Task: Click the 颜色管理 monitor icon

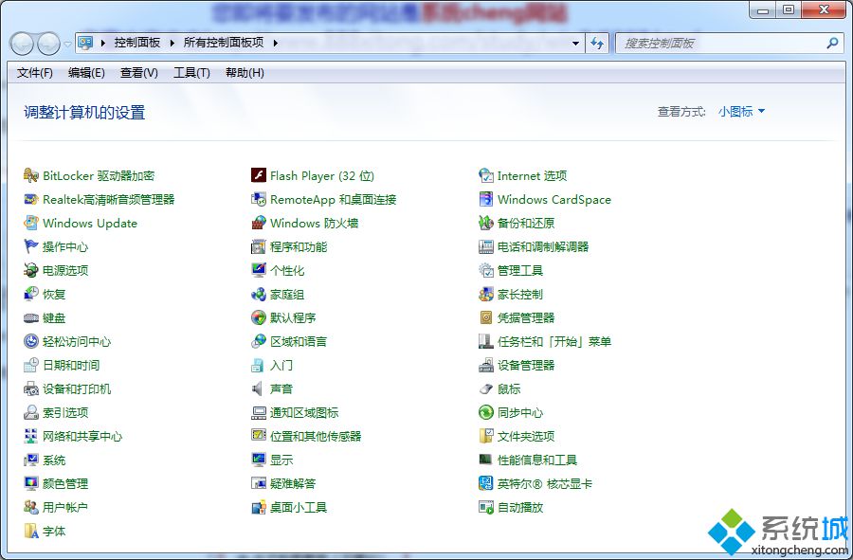Action: [31, 483]
